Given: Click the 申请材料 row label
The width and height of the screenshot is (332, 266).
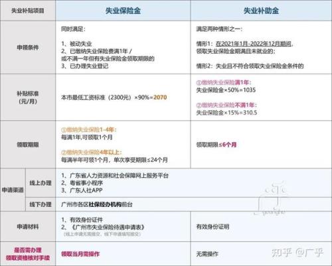Looking at the screenshot, I should click(x=28, y=226).
